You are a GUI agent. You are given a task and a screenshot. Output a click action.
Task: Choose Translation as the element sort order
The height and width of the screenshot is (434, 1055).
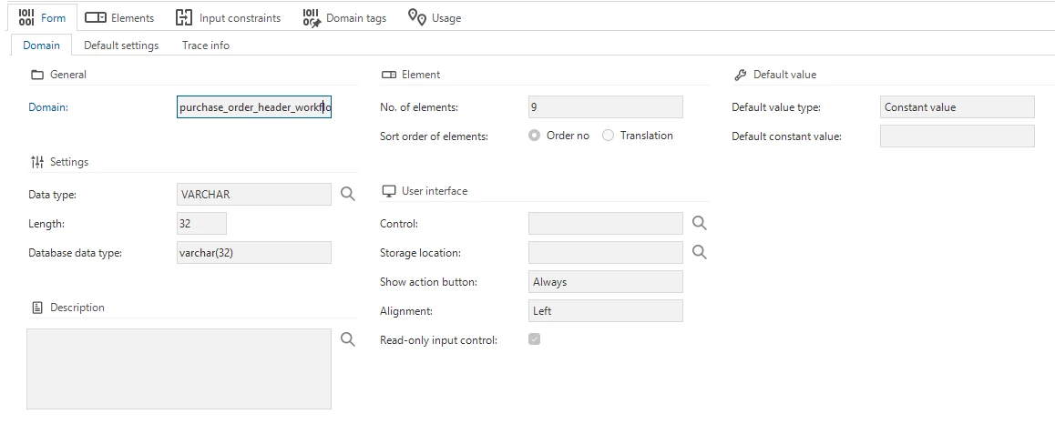(609, 136)
